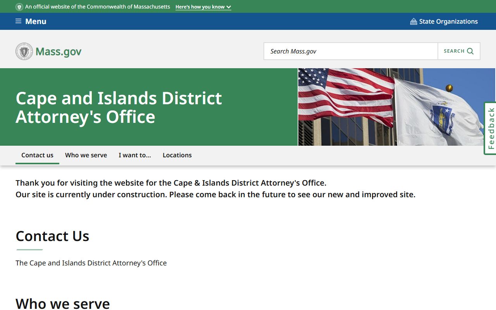
Task: Click the Massachusetts state seal logo
Action: (24, 51)
